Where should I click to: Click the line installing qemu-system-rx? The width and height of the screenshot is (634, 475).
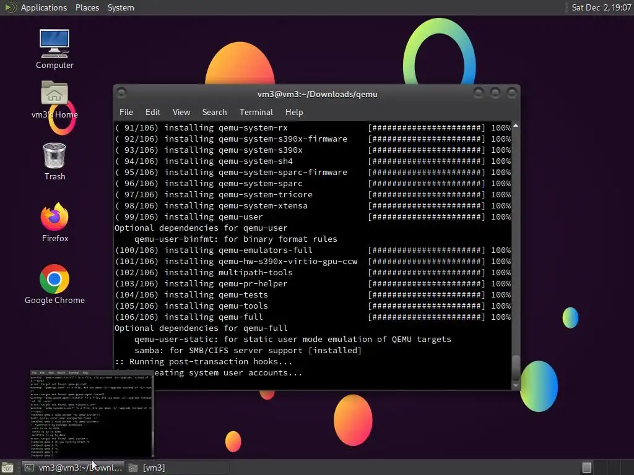point(313,127)
